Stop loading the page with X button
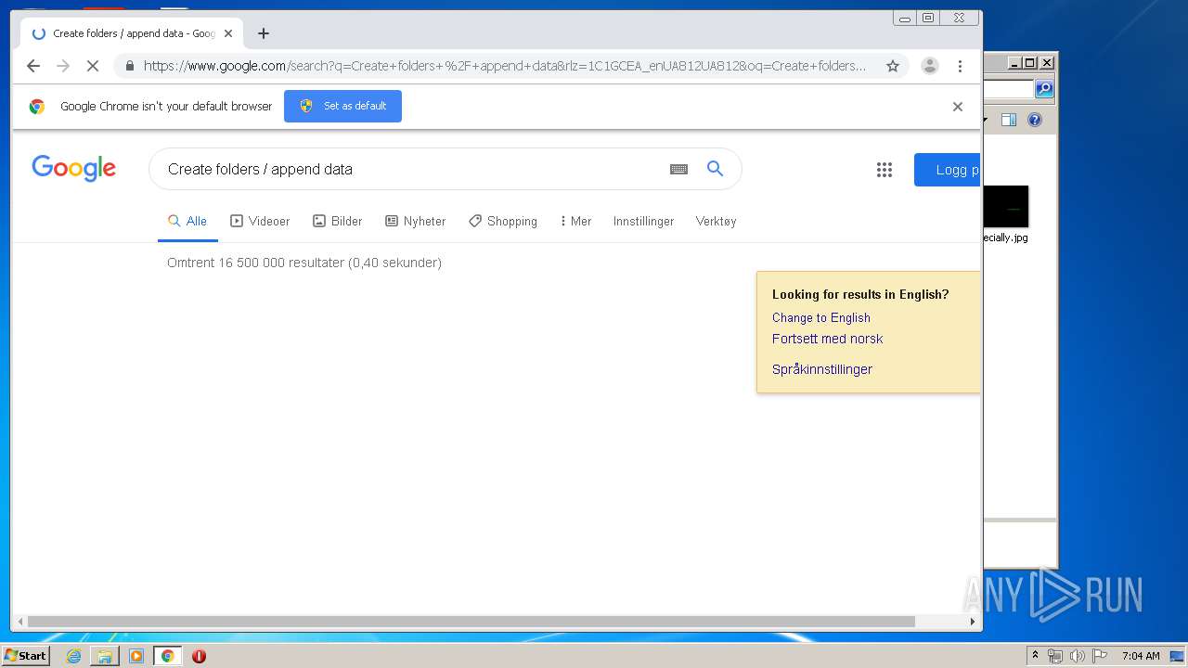This screenshot has height=668, width=1188. [93, 66]
